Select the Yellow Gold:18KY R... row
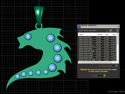Viewport: 125px width, 94px height. tap(97, 46)
